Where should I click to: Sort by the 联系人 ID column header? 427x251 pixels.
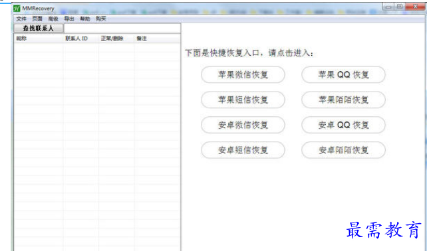tap(80, 39)
